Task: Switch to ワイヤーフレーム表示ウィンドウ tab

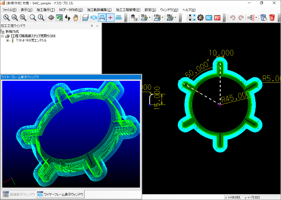Action: [x=60, y=194]
